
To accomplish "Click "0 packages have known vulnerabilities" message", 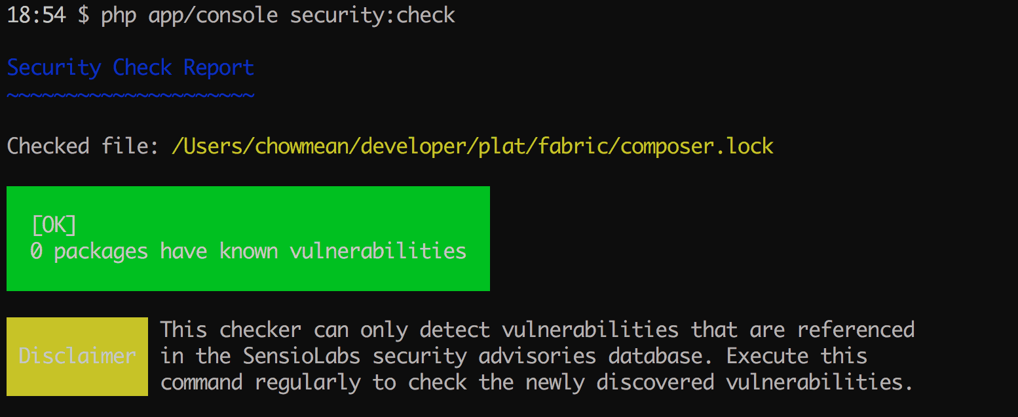I will [248, 251].
